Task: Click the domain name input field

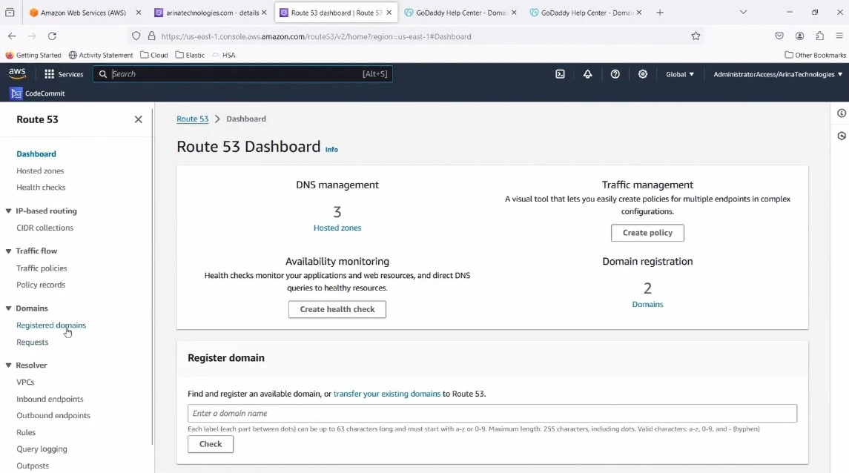Action: coord(493,413)
